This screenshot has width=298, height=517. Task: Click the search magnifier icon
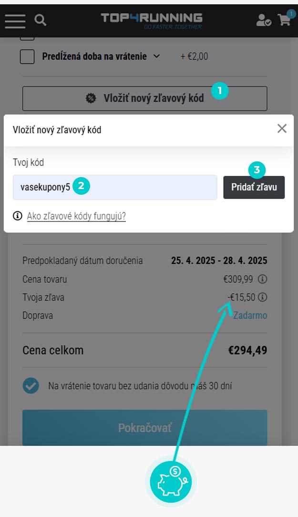click(41, 20)
